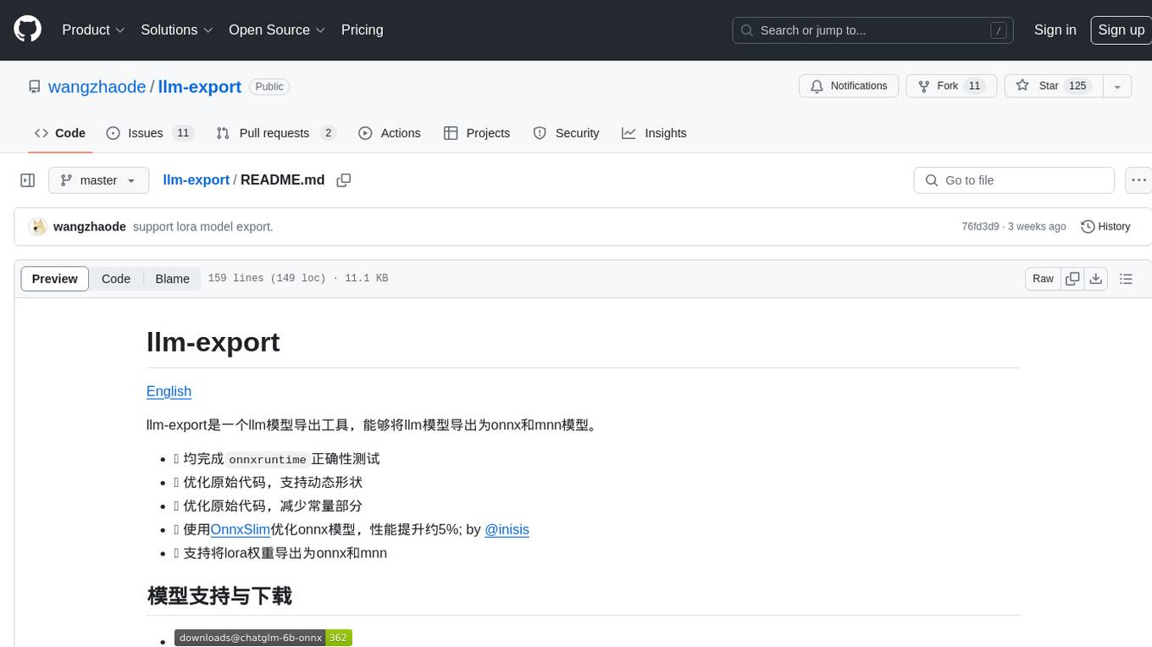Screen dimensions: 1152x647
Task: Click the Pull requests count badge 2
Action: [x=328, y=133]
